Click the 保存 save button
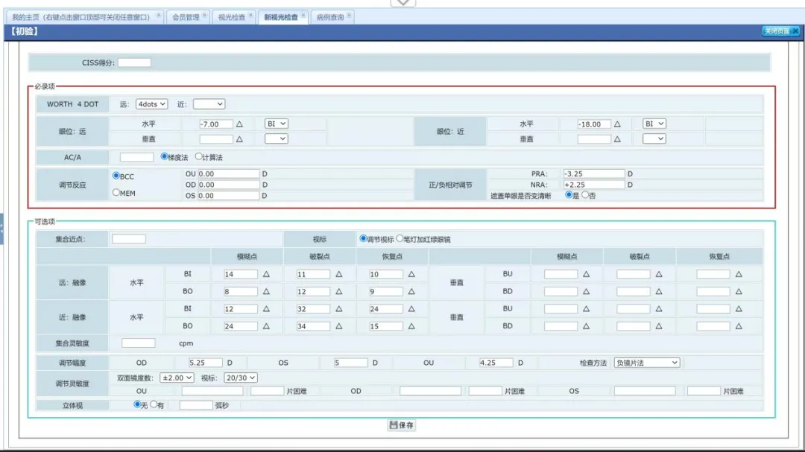The width and height of the screenshot is (805, 452). click(402, 424)
